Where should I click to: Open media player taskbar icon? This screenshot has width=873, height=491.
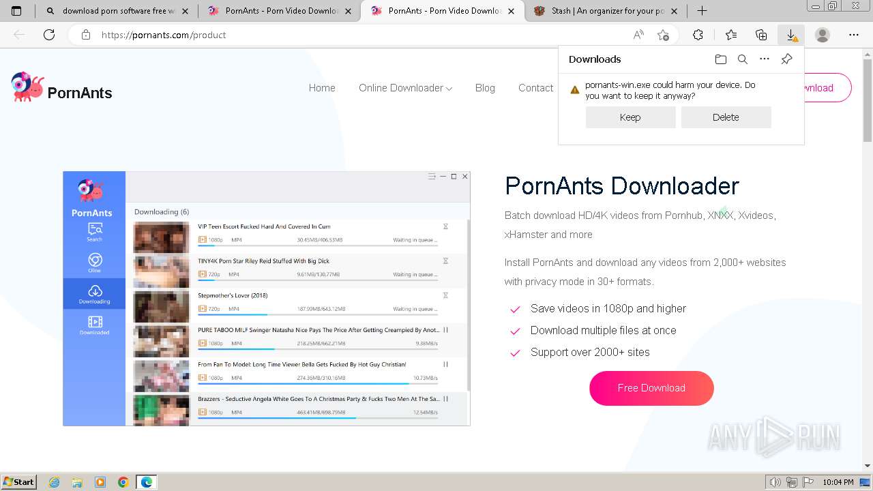click(100, 482)
